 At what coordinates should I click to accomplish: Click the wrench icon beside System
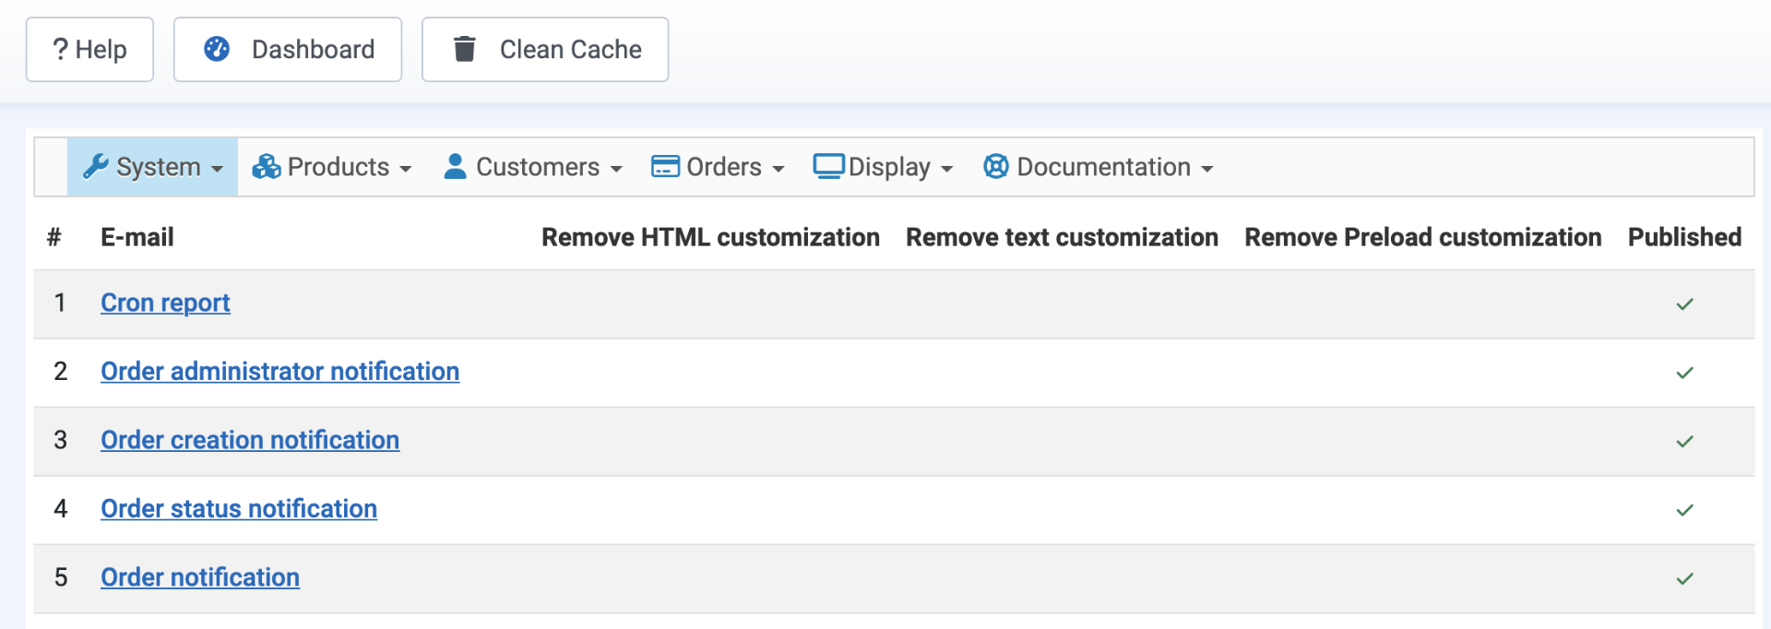96,166
